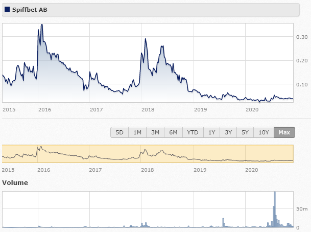Click the Volume section heading
This screenshot has width=311, height=232.
(15, 182)
